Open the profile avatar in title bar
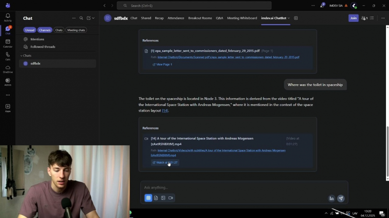 [x=354, y=5]
